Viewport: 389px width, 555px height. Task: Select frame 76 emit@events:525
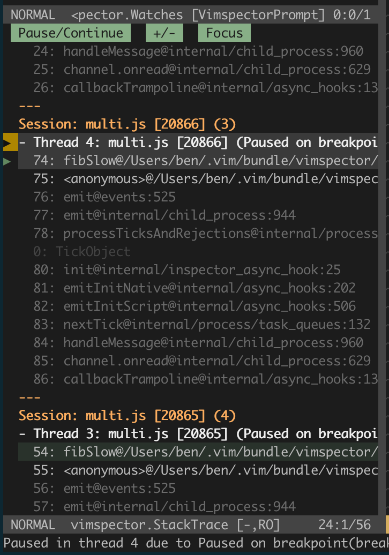coord(105,197)
